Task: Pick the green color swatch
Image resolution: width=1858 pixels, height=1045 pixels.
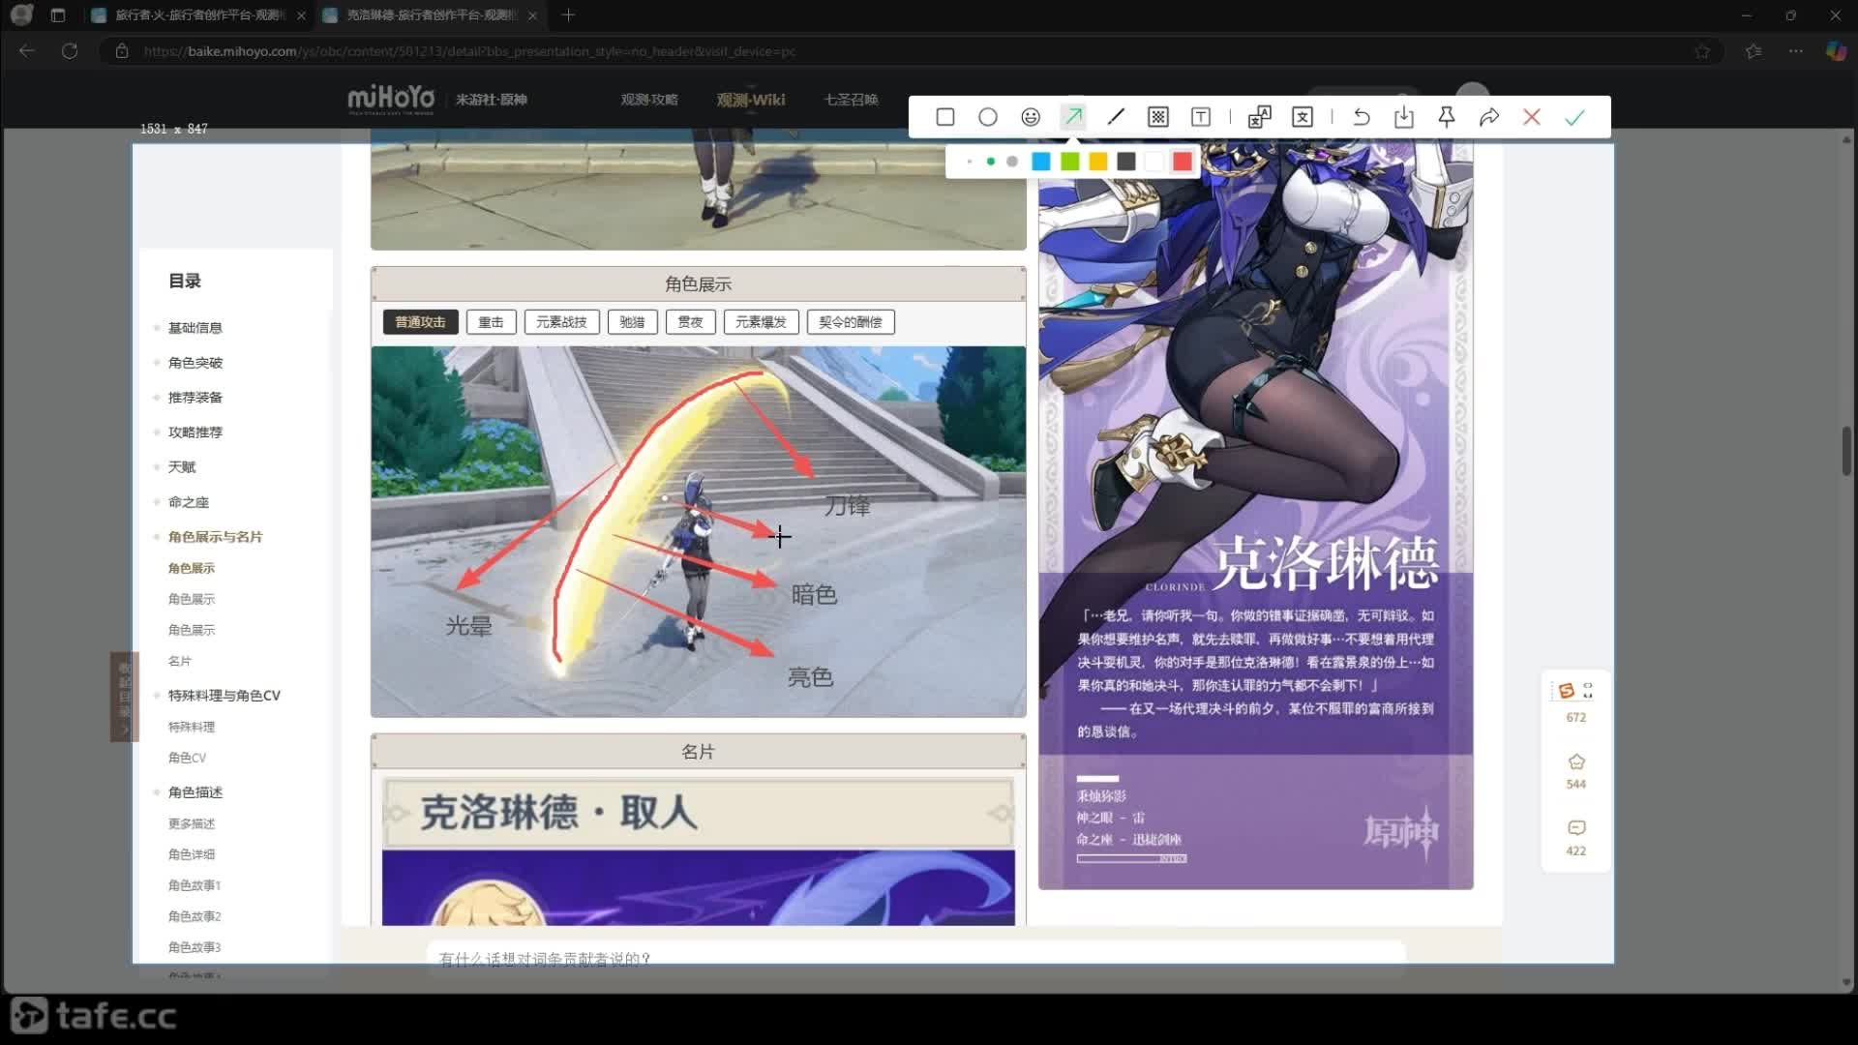Action: click(x=1069, y=162)
